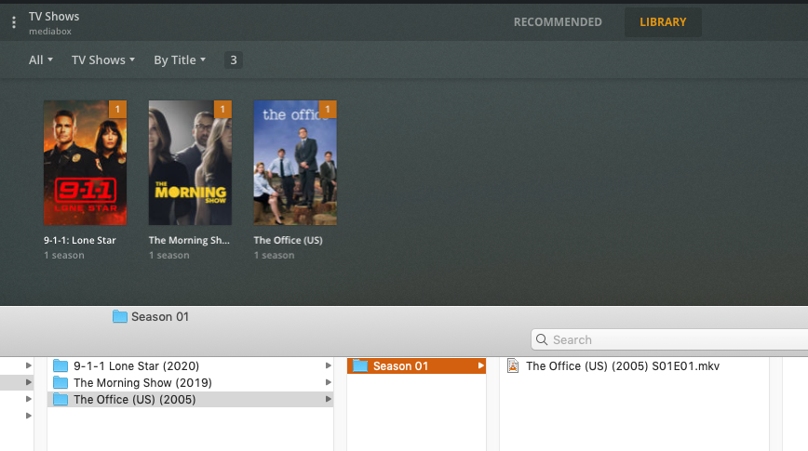Select The Office (US) (2005) folder row

(x=190, y=400)
